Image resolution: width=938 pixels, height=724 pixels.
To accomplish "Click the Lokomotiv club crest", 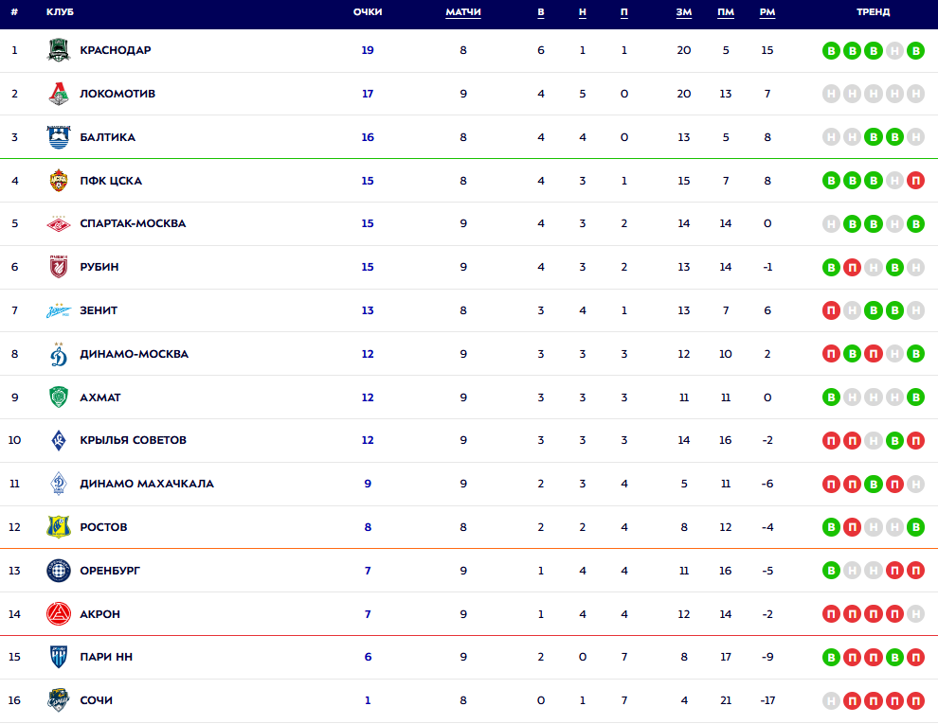I will (x=59, y=94).
